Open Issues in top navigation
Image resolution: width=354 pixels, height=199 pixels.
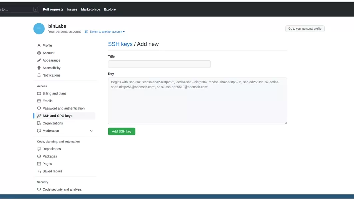click(x=72, y=9)
